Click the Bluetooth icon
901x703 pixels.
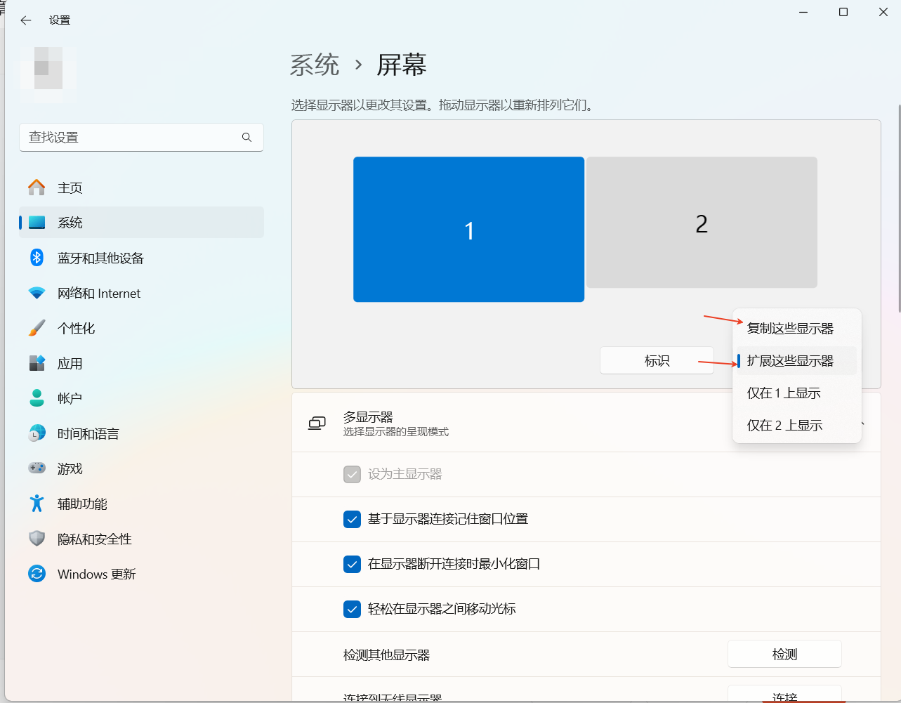[37, 258]
